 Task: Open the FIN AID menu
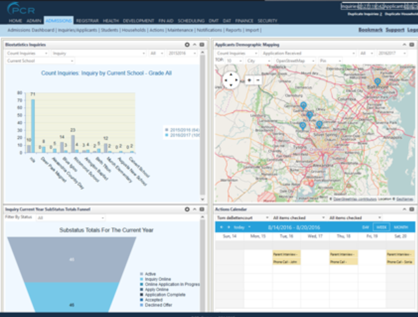tap(166, 21)
